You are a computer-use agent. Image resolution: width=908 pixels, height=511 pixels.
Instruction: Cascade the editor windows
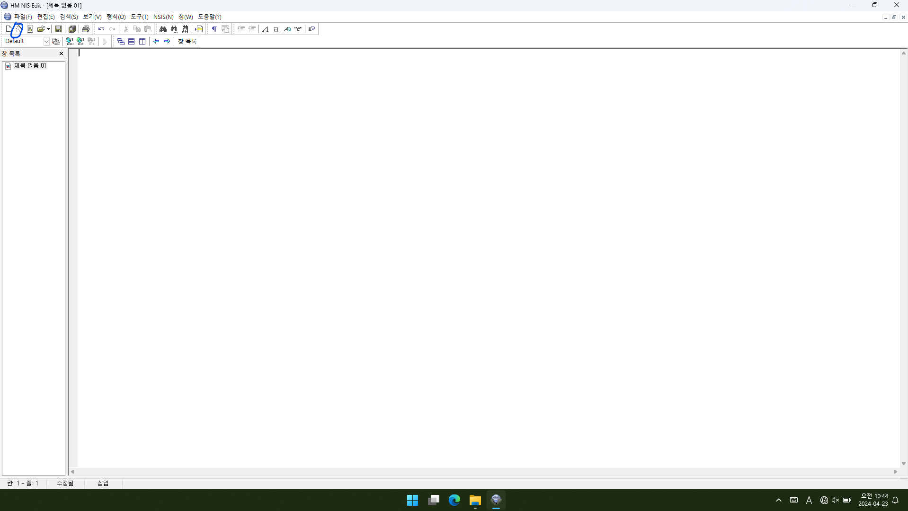tap(121, 41)
